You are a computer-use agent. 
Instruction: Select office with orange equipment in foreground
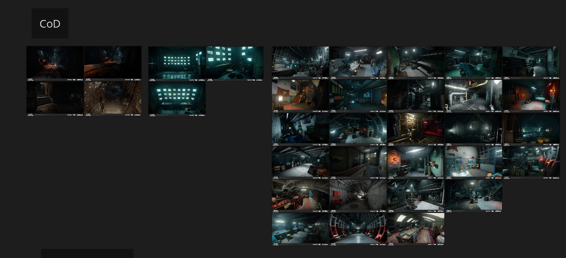[x=300, y=163]
